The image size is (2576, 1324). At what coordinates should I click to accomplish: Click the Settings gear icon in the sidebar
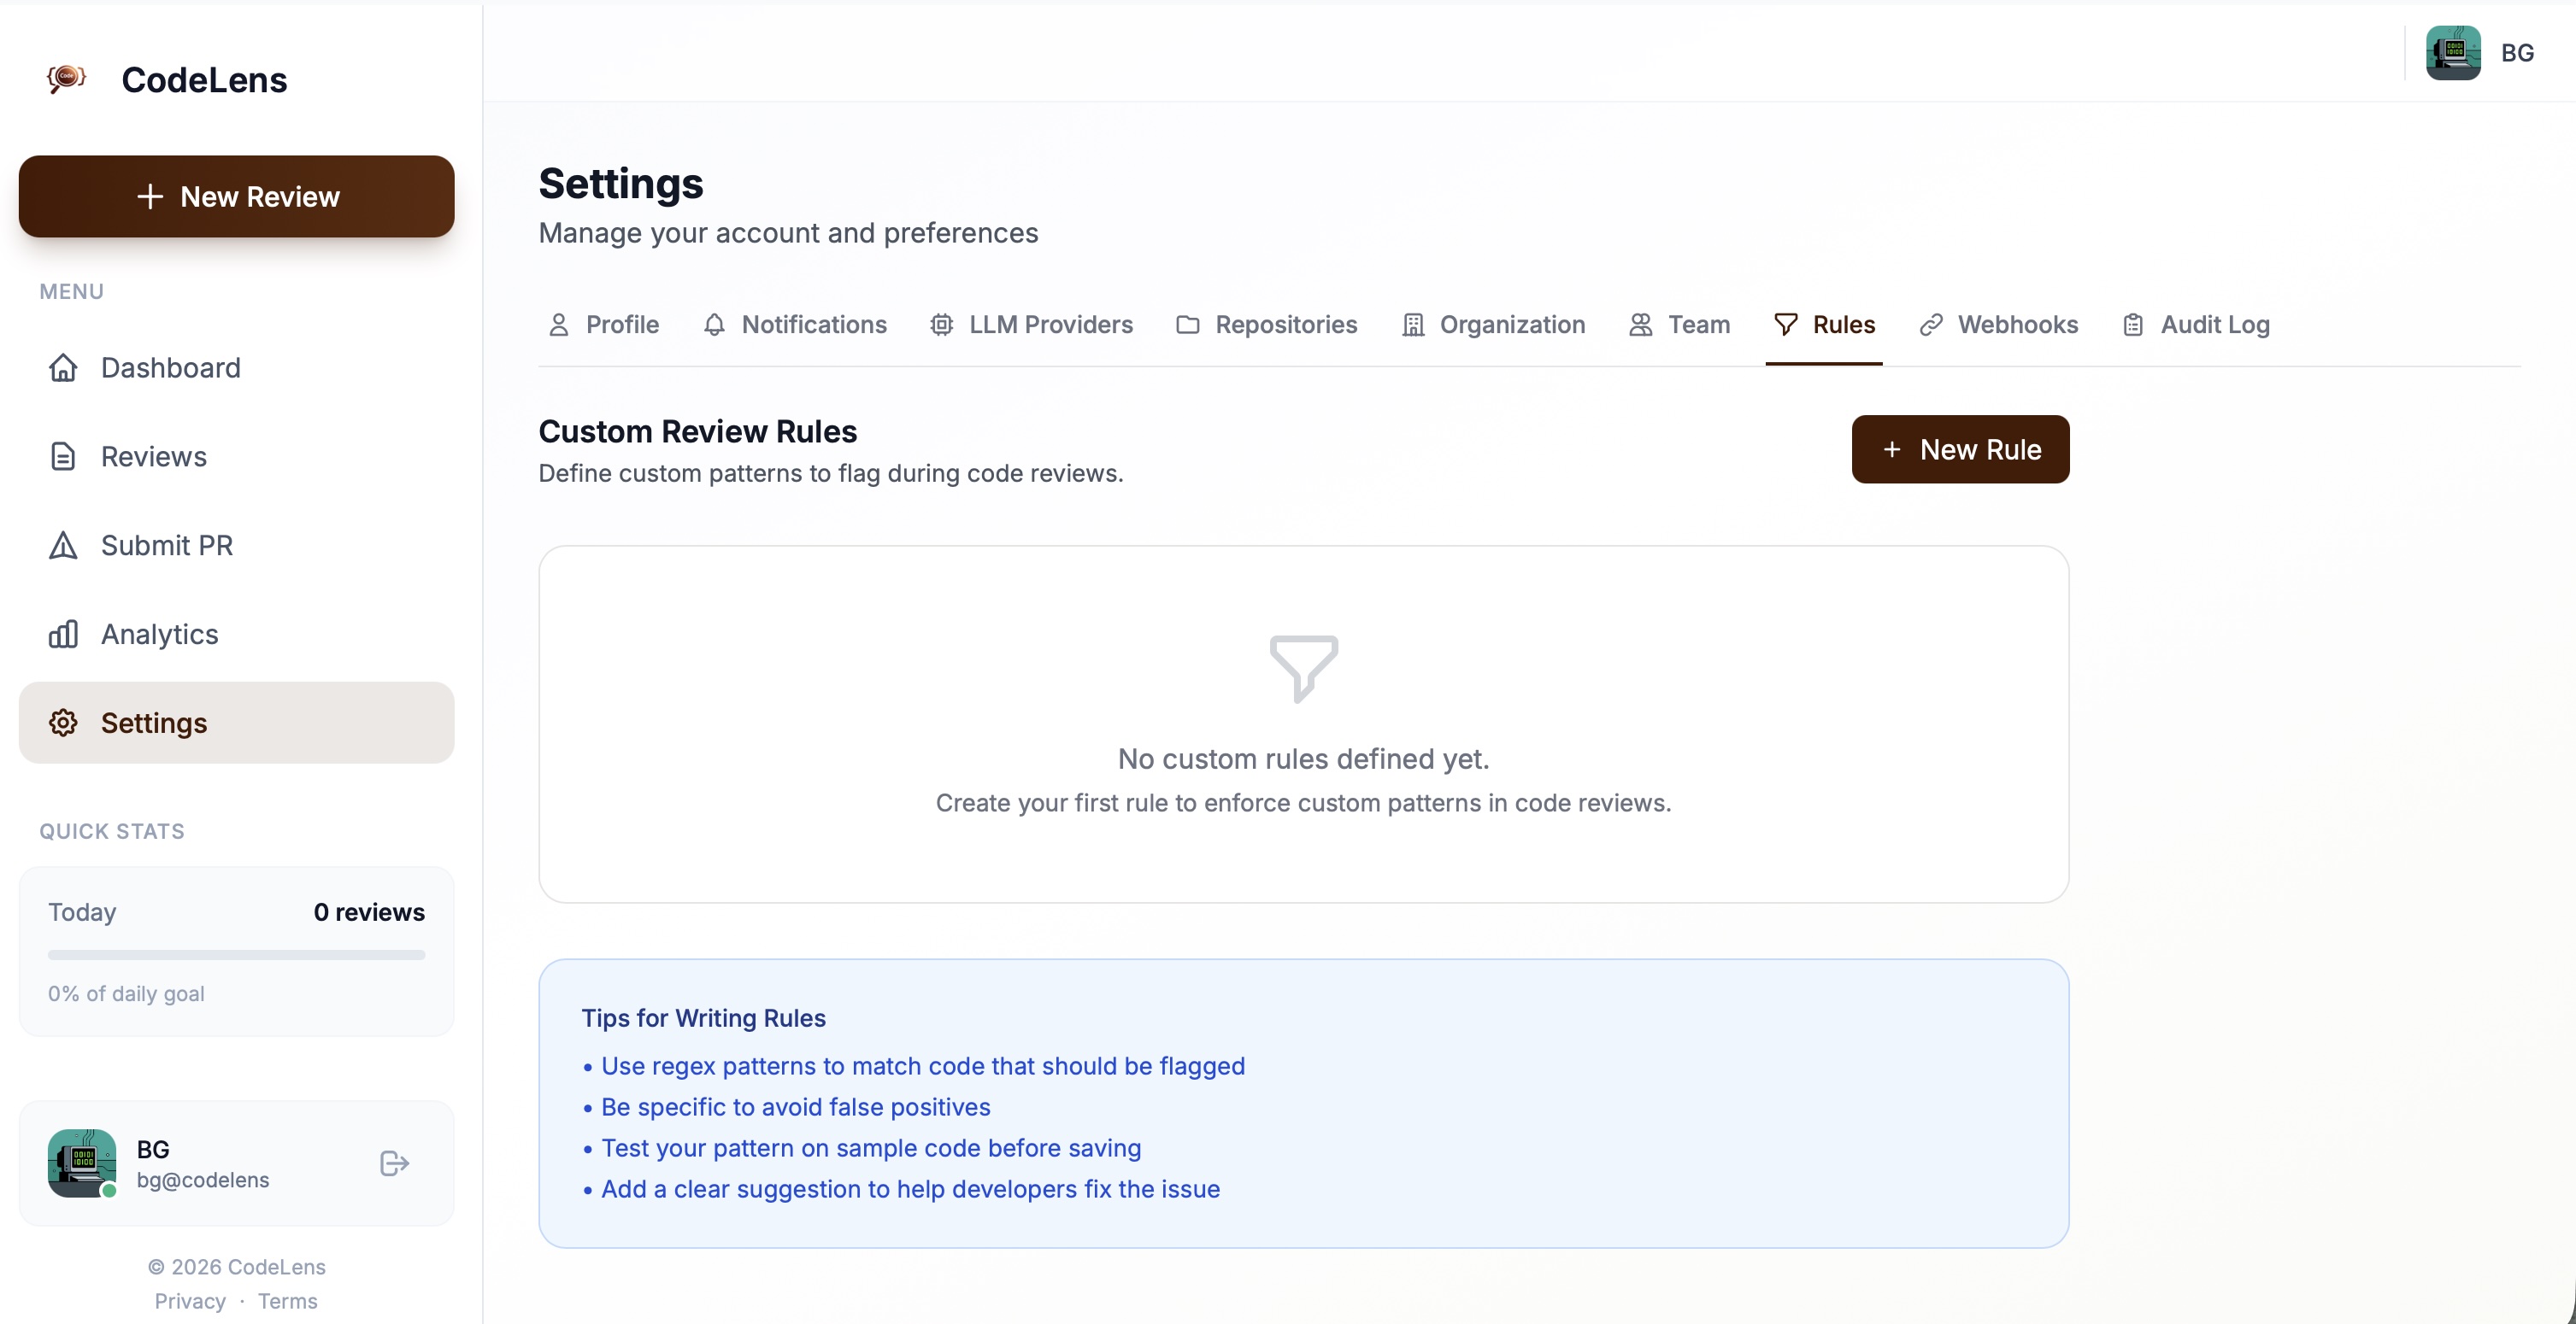click(63, 724)
